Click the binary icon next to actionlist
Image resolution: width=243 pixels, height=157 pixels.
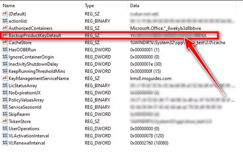click(x=5, y=21)
